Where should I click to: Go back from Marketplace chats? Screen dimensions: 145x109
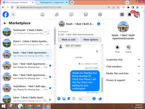coord(5,23)
